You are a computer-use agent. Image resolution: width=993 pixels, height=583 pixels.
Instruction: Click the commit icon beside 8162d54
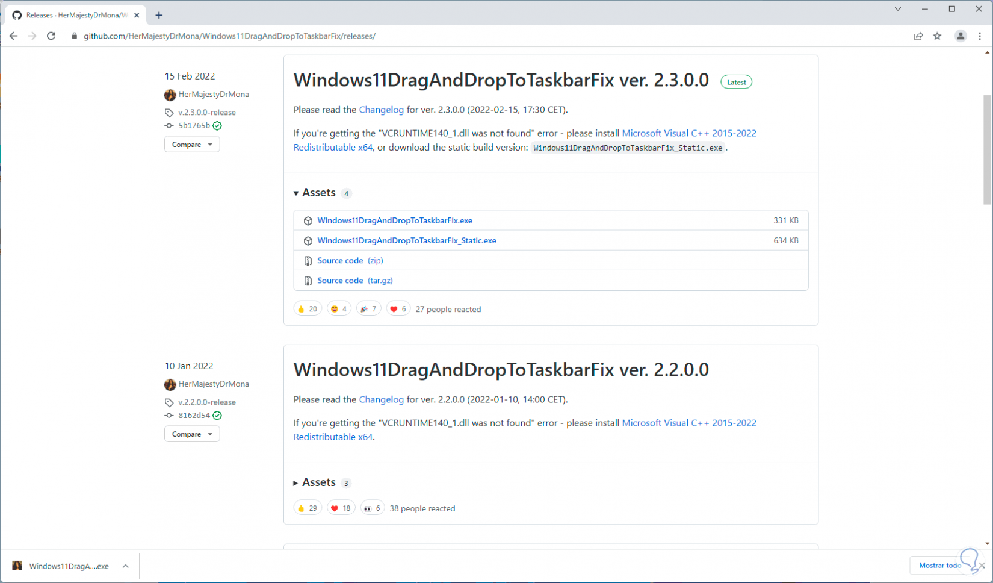pos(169,416)
